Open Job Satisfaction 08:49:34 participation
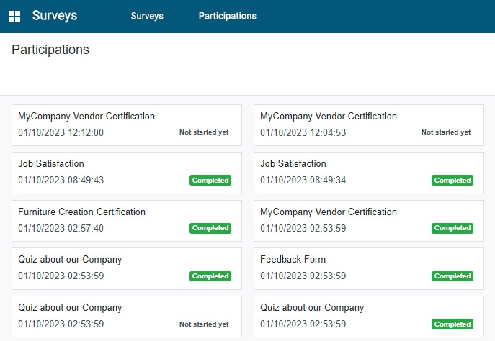Screen dimensions: 495x341 [x=369, y=173]
